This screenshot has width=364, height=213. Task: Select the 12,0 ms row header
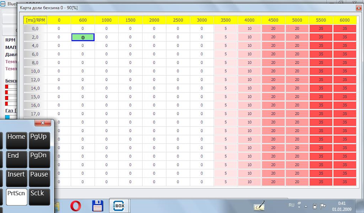pyautogui.click(x=35, y=80)
